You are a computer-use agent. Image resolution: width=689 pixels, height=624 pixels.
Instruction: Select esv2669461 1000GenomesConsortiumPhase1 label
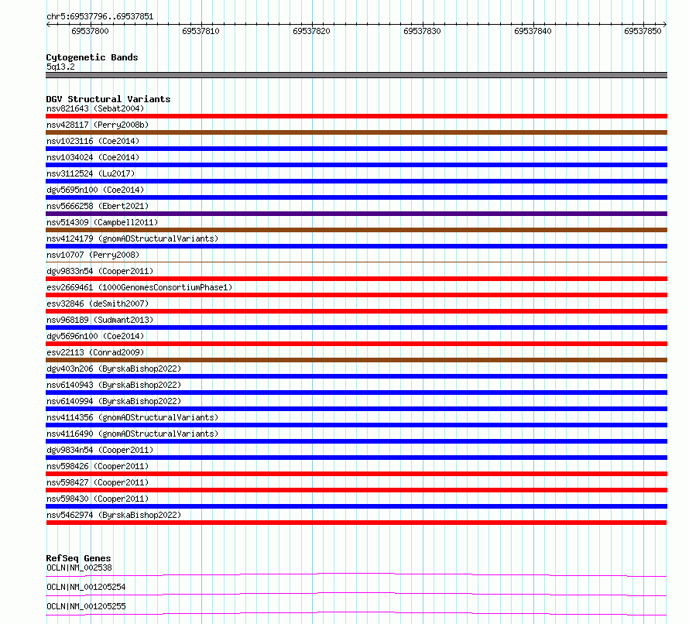[139, 287]
